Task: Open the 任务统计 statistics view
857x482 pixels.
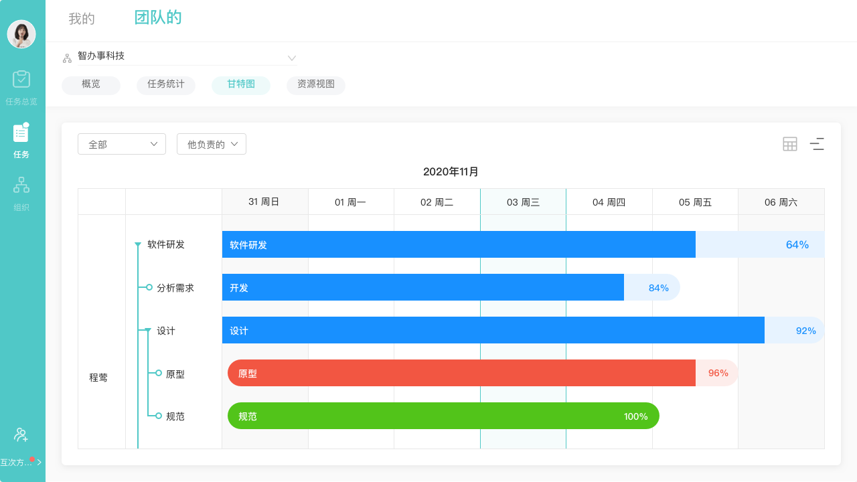Action: point(165,85)
